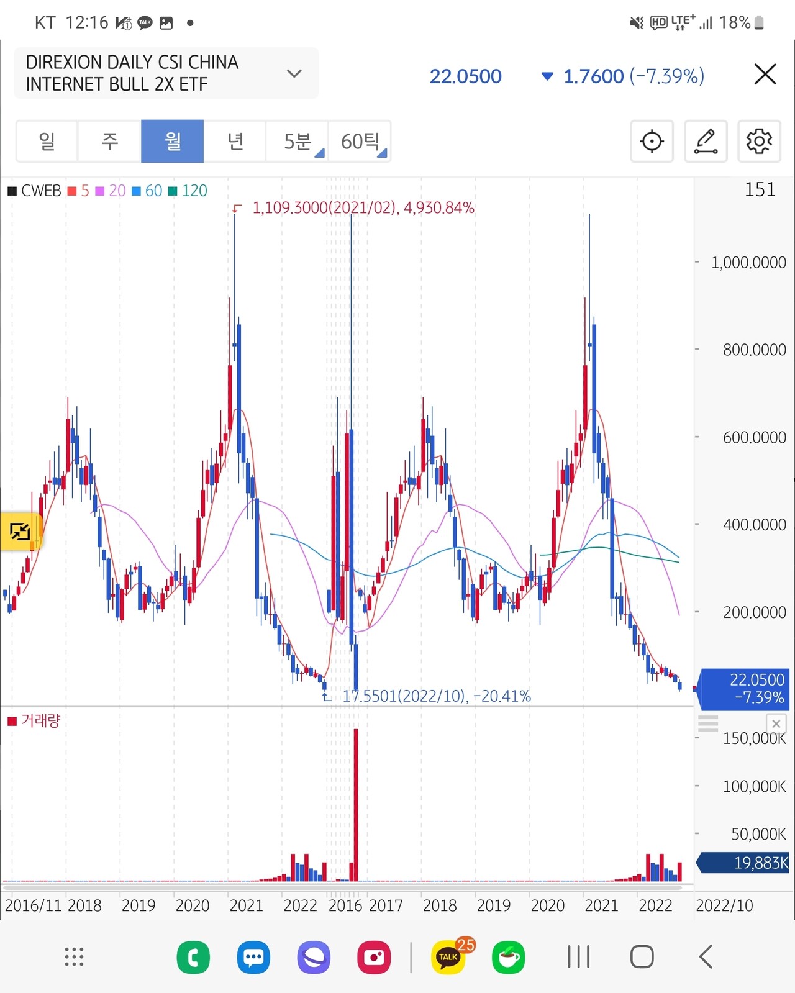Viewport: 795px width, 993px height.
Task: Open the app drawer grid icon
Action: click(74, 957)
